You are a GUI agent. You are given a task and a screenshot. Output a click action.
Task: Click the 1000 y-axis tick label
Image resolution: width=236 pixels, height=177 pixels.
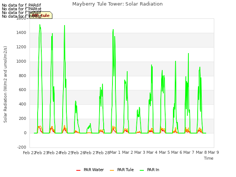pyautogui.click(x=21, y=62)
